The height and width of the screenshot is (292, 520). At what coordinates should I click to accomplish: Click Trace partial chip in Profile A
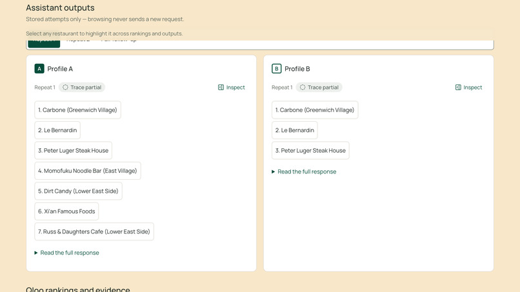pyautogui.click(x=82, y=88)
